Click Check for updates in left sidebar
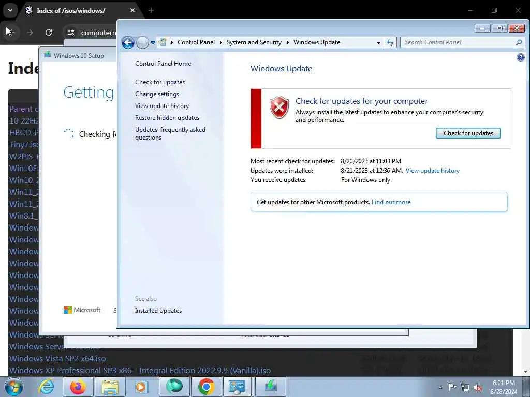The image size is (530, 397). [160, 82]
